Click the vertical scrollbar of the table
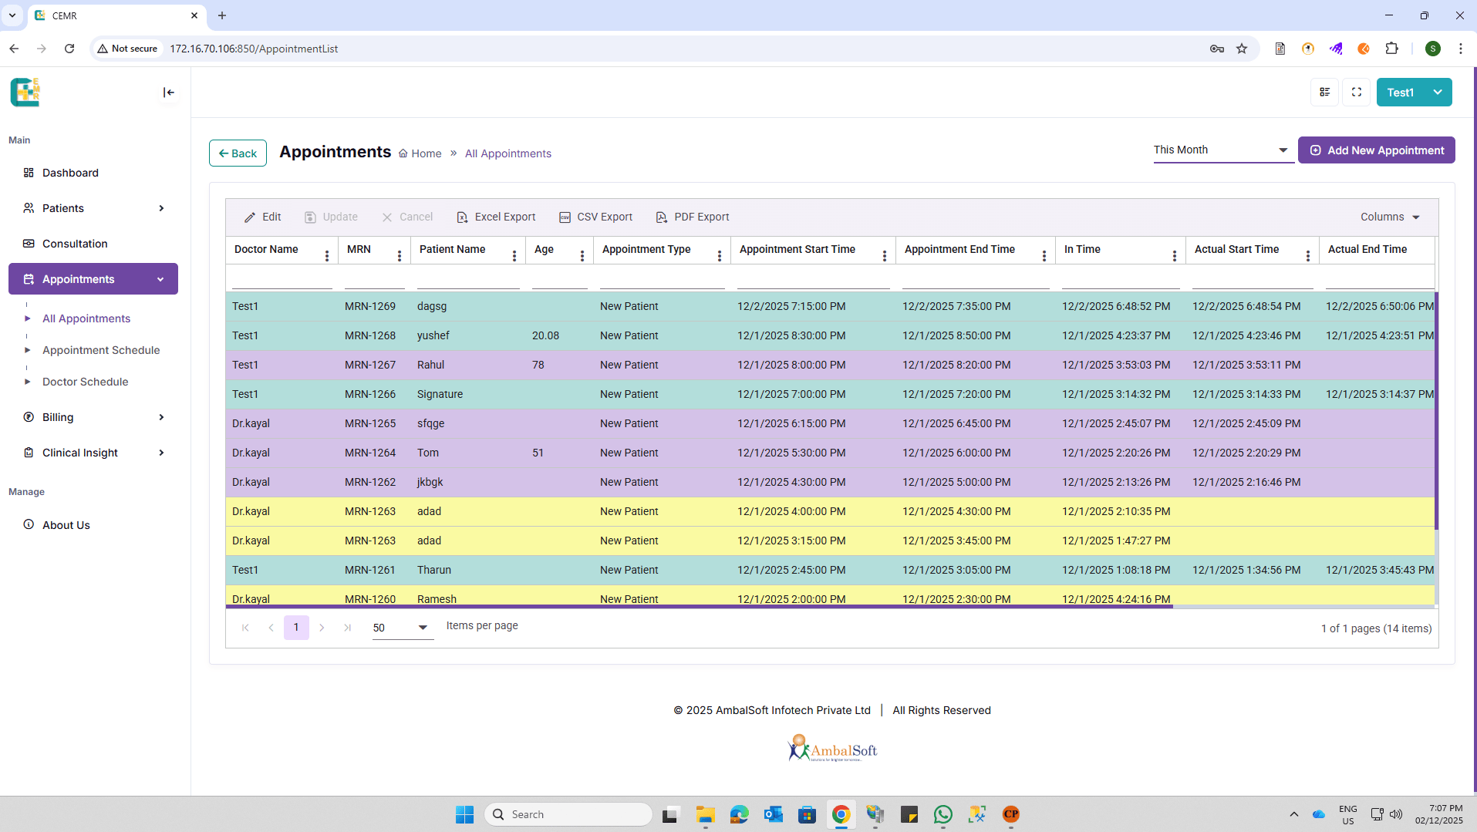This screenshot has width=1477, height=832. (1436, 411)
